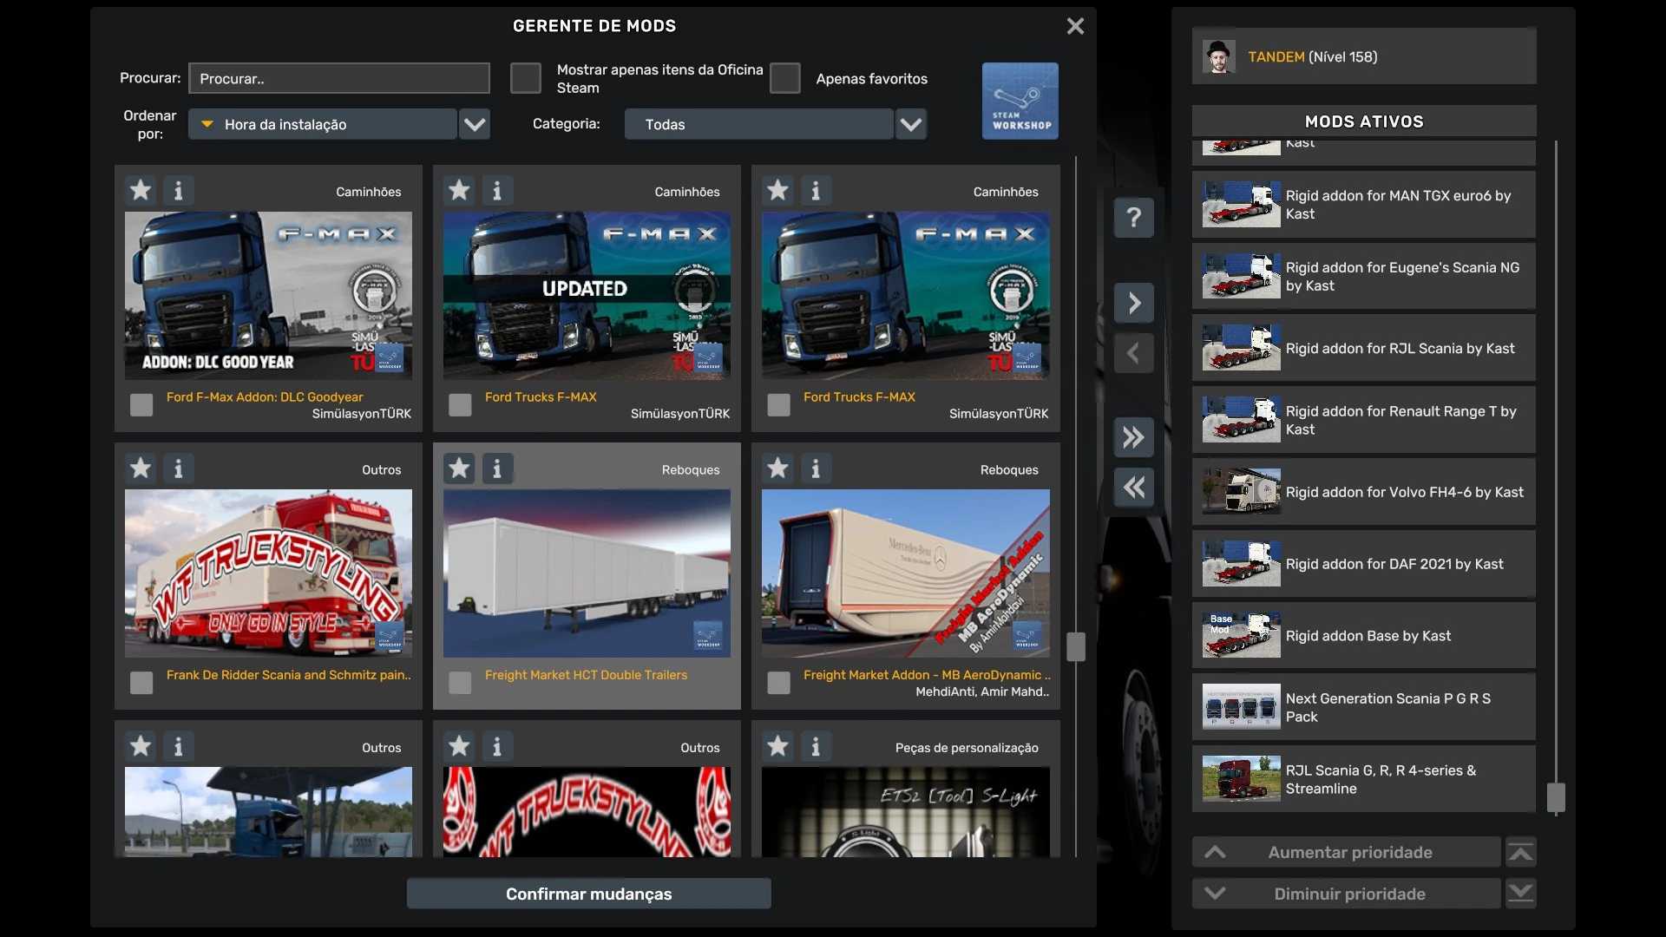Expand the Categoria dropdown arrow

910,124
